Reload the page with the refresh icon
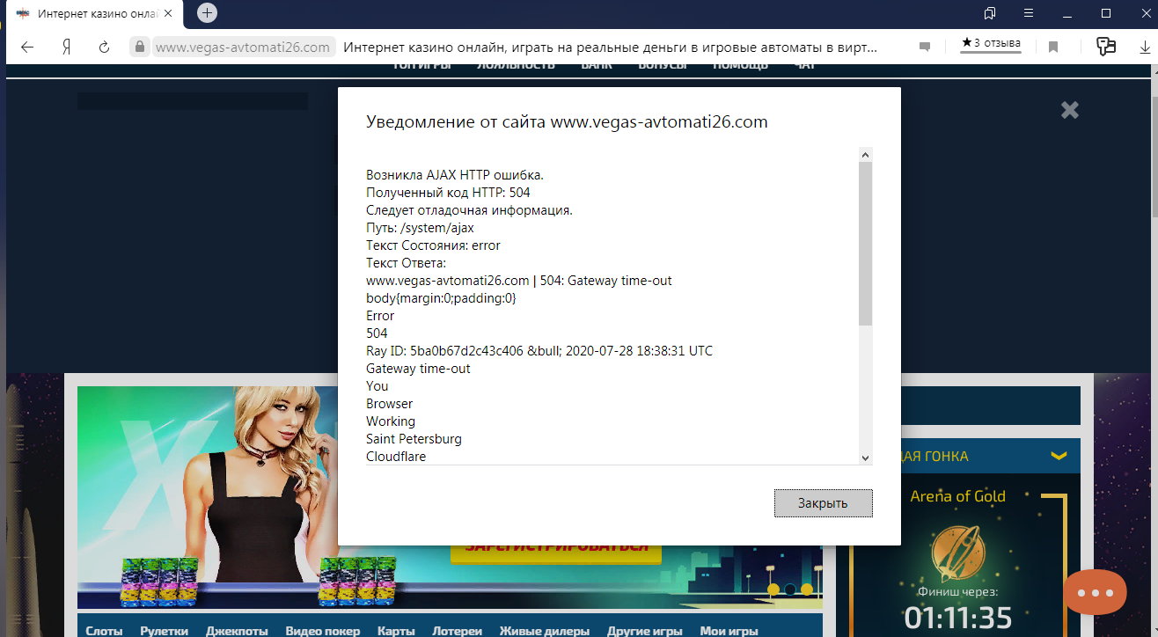Viewport: 1158px width, 637px height. pyautogui.click(x=104, y=47)
